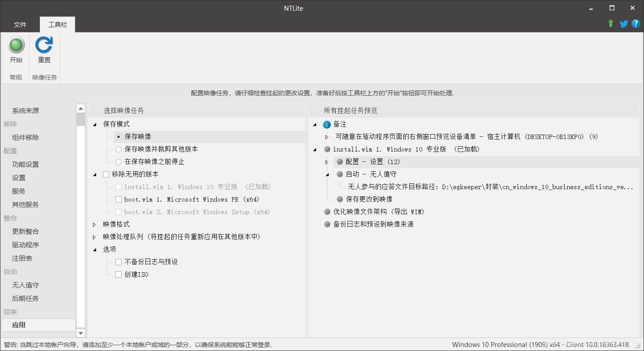Click the blue info icon beside 备注
The image size is (644, 351).
point(327,124)
